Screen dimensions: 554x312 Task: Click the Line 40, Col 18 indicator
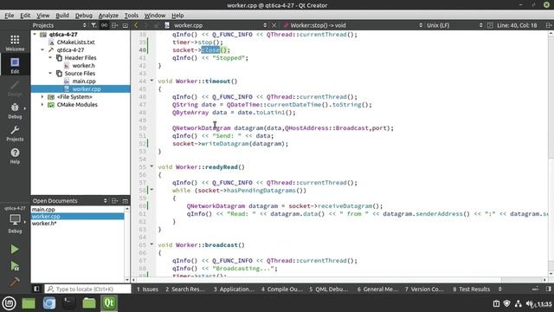point(517,25)
